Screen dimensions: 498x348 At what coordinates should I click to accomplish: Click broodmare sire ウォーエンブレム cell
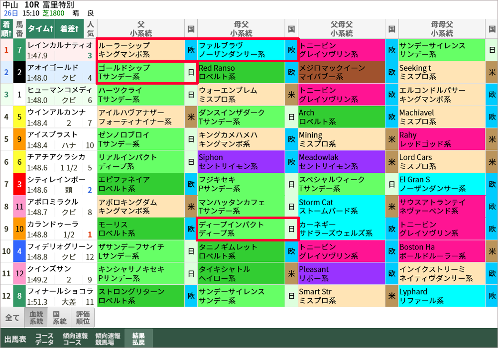(241, 95)
